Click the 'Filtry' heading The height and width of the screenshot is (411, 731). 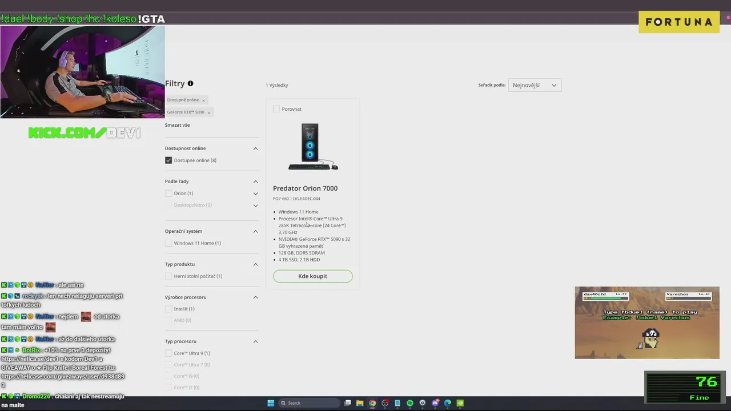[175, 83]
